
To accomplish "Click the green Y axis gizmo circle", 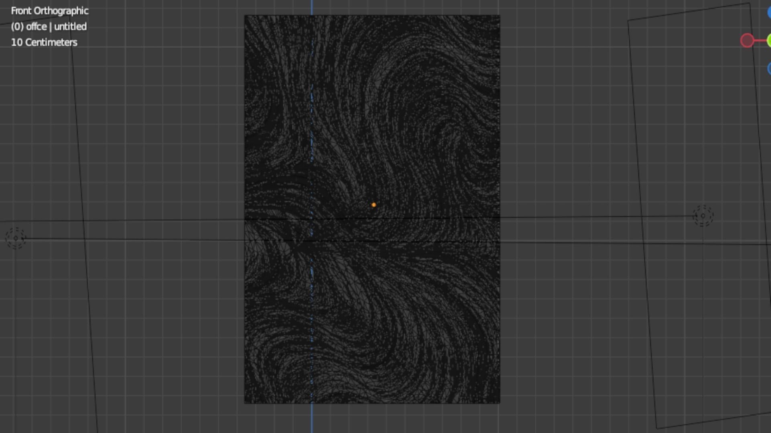I will [769, 40].
